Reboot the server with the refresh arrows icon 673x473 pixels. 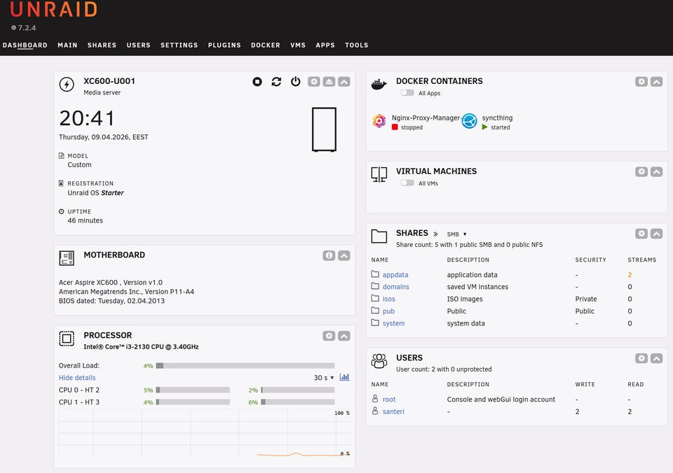tap(276, 81)
